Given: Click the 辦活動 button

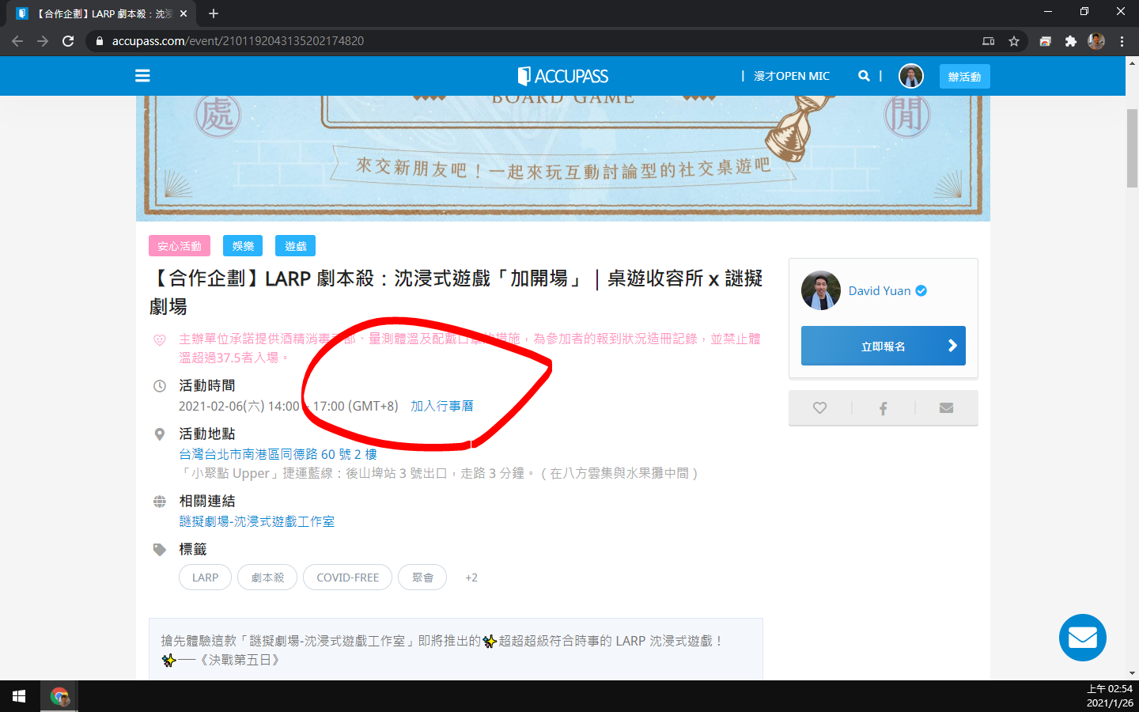Looking at the screenshot, I should tap(964, 77).
